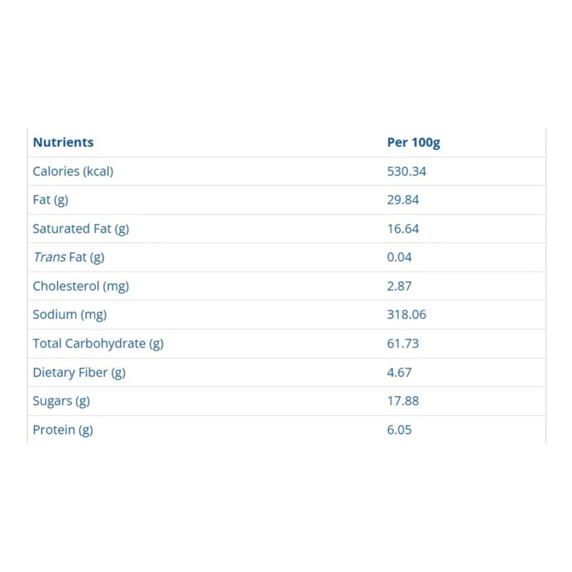The image size is (572, 572).
Task: Select the Trans Fat (g) label
Action: click(69, 257)
